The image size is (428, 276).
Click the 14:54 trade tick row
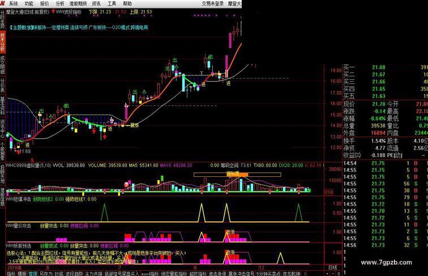pos(385,163)
